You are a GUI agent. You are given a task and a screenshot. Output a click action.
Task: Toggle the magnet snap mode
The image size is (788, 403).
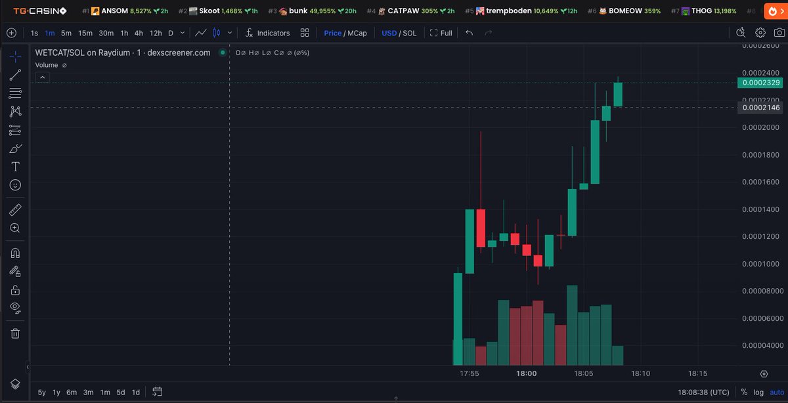coord(15,253)
